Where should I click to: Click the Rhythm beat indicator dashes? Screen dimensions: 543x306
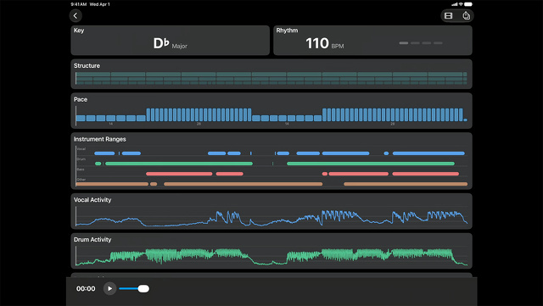(x=421, y=43)
